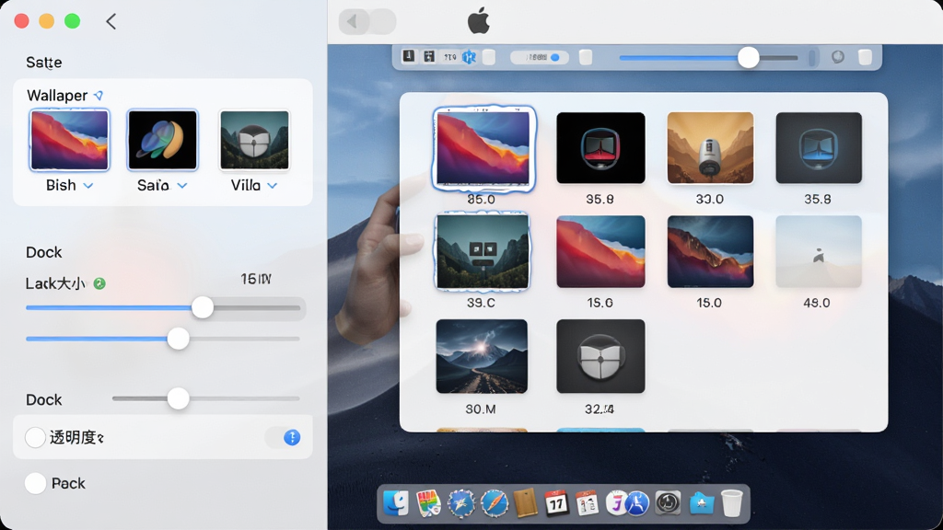Click the slider directly below the Lack大小 slider
This screenshot has height=530, width=943.
tap(163, 339)
